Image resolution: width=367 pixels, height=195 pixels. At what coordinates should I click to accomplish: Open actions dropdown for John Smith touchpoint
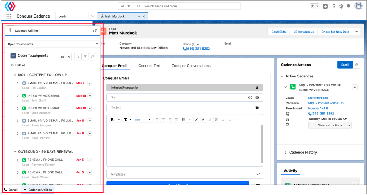coord(90,96)
